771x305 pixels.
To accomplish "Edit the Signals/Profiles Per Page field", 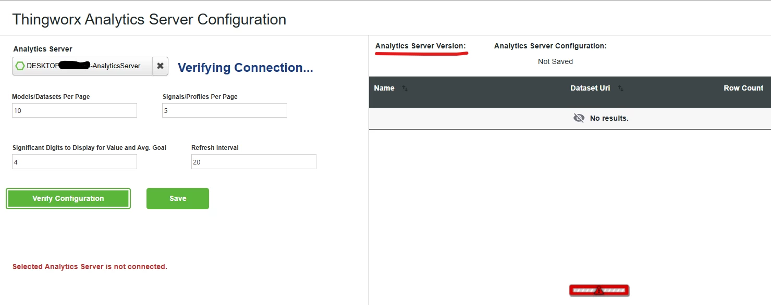I will (x=225, y=110).
